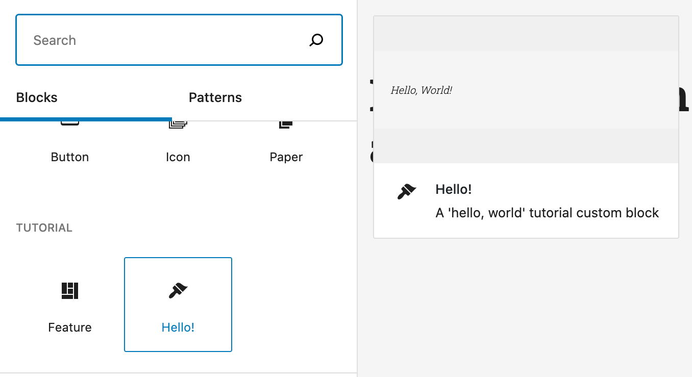The image size is (692, 377).
Task: Click the Button block label
Action: pyautogui.click(x=70, y=157)
